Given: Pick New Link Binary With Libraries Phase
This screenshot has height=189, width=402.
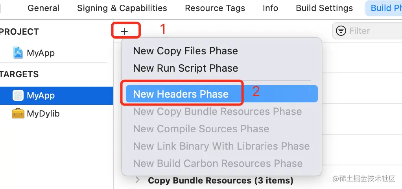Looking at the screenshot, I should [x=221, y=146].
